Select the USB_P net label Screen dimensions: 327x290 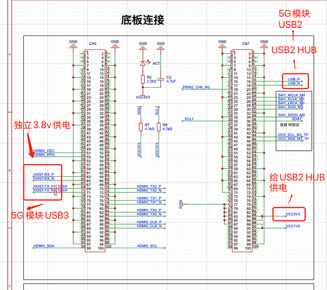tap(294, 79)
